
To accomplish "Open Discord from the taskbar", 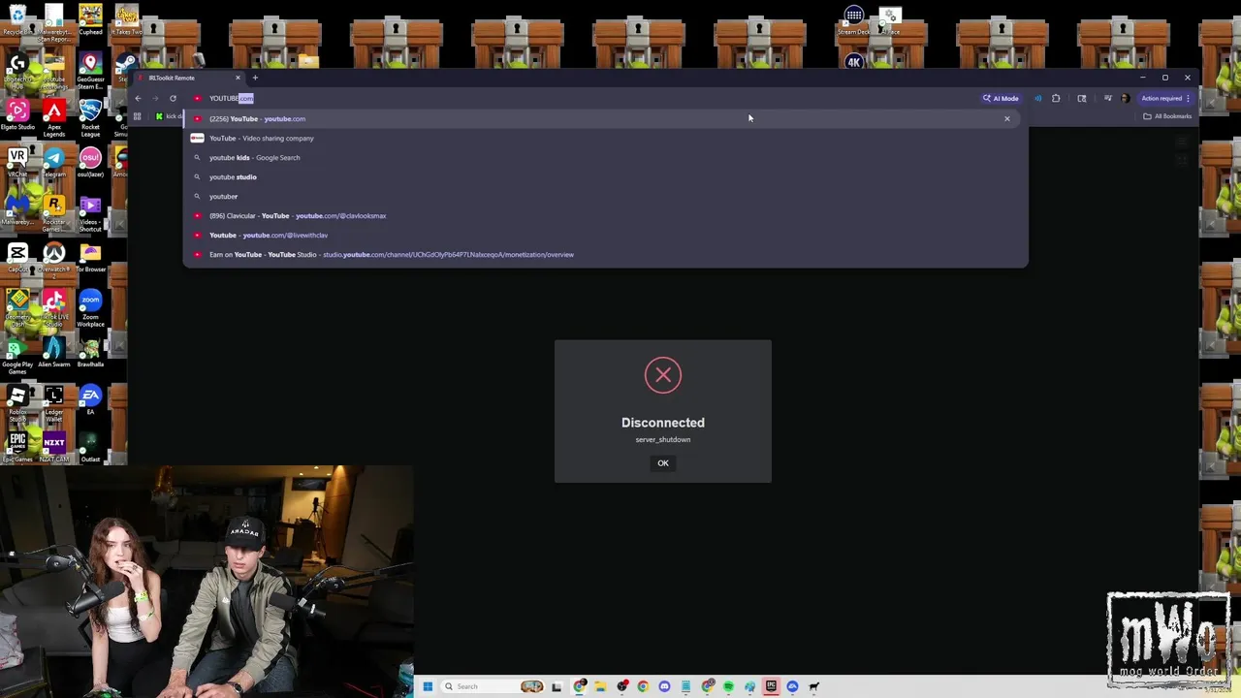I will click(664, 686).
